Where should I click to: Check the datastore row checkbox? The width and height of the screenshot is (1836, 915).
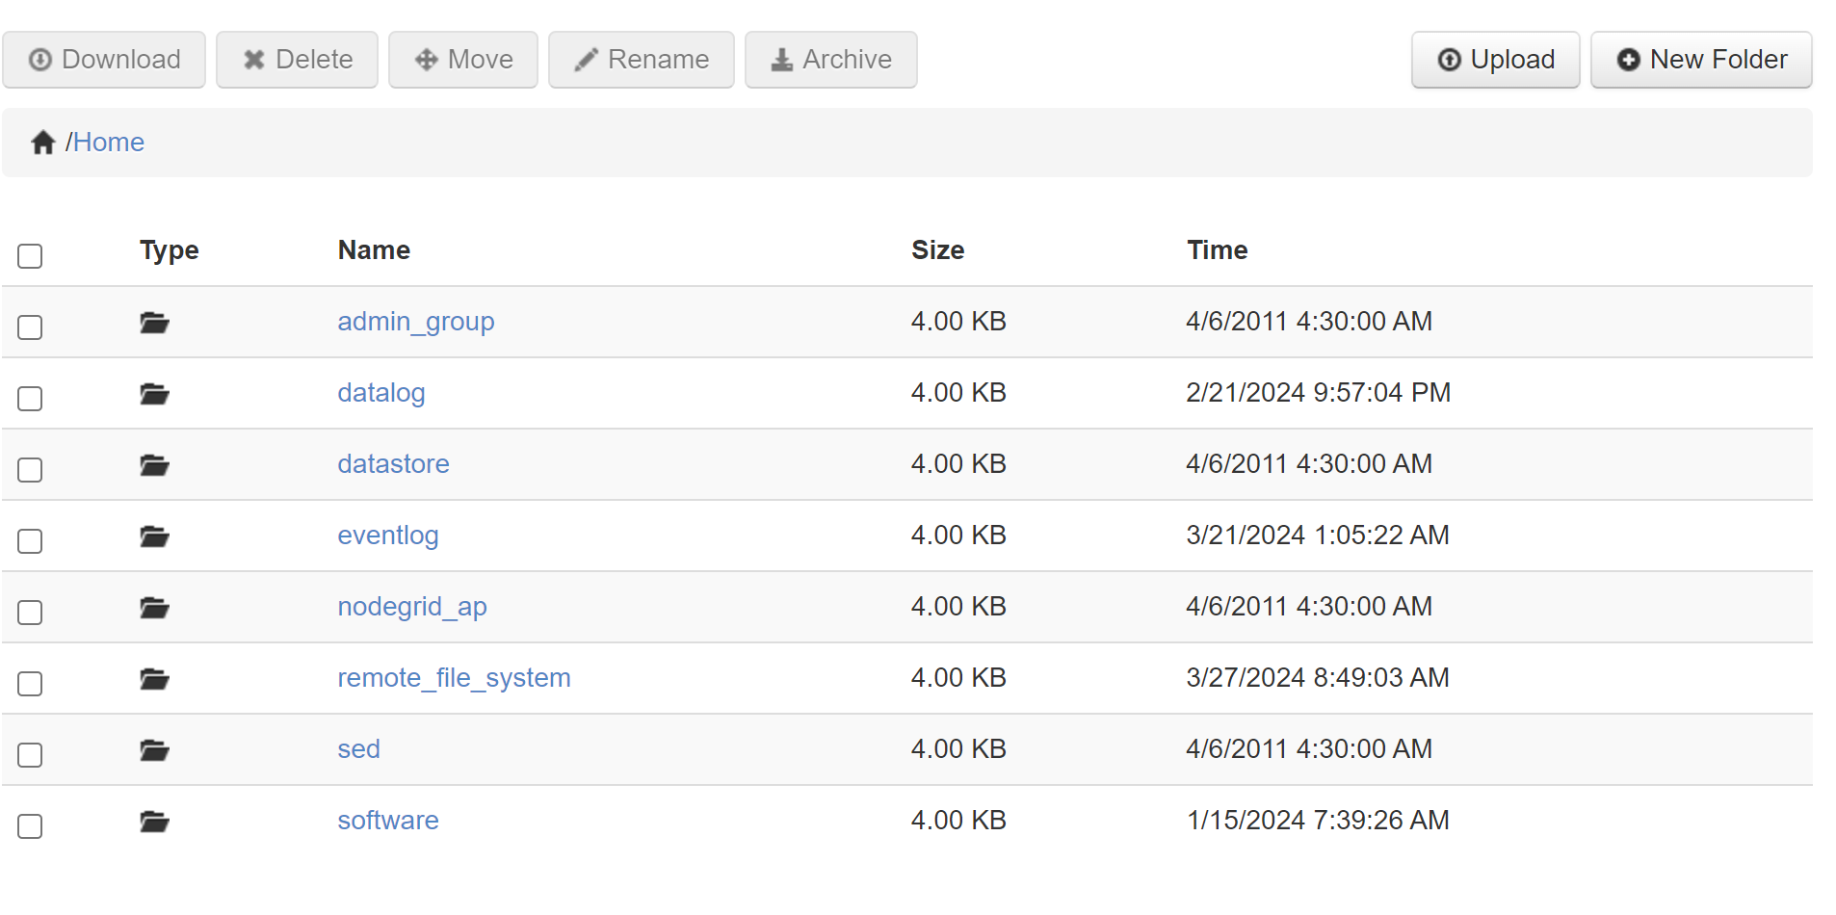tap(30, 470)
